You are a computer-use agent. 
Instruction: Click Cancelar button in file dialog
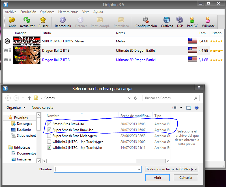186,178
